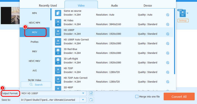Click the 3D Red-Blue preset title
Screen dimensions: 197x104
70,49
